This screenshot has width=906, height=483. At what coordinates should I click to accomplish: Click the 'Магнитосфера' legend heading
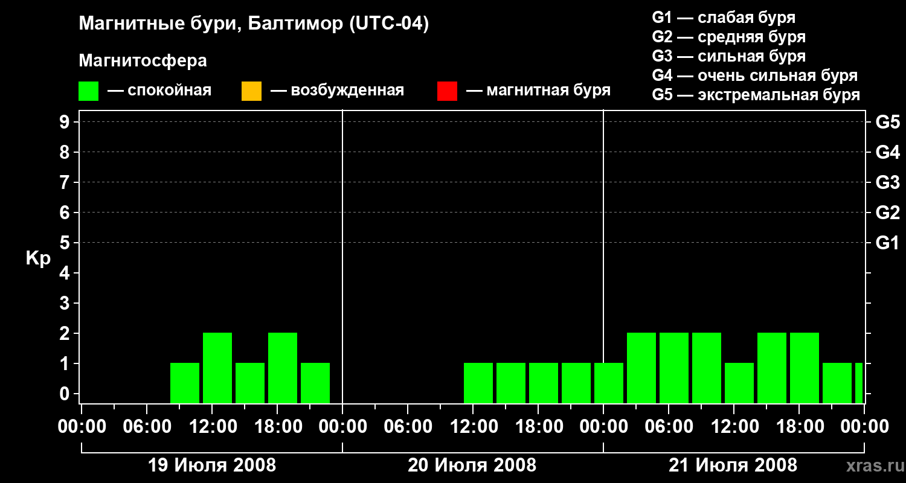(143, 61)
